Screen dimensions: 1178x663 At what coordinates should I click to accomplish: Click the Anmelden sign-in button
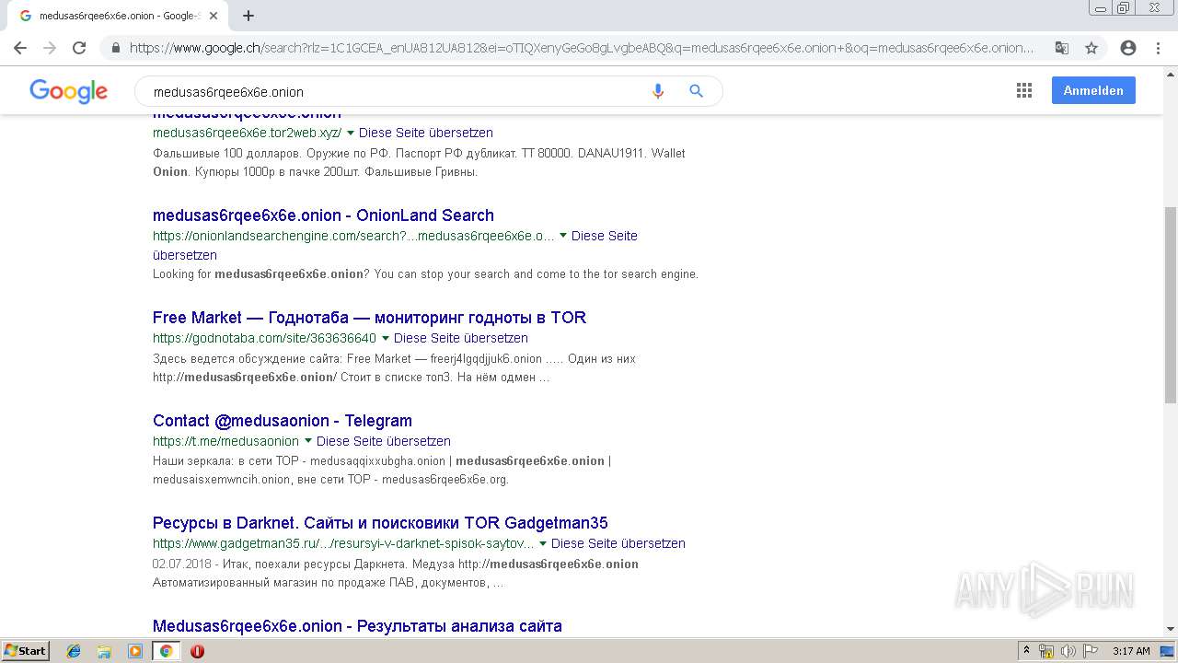pos(1093,90)
